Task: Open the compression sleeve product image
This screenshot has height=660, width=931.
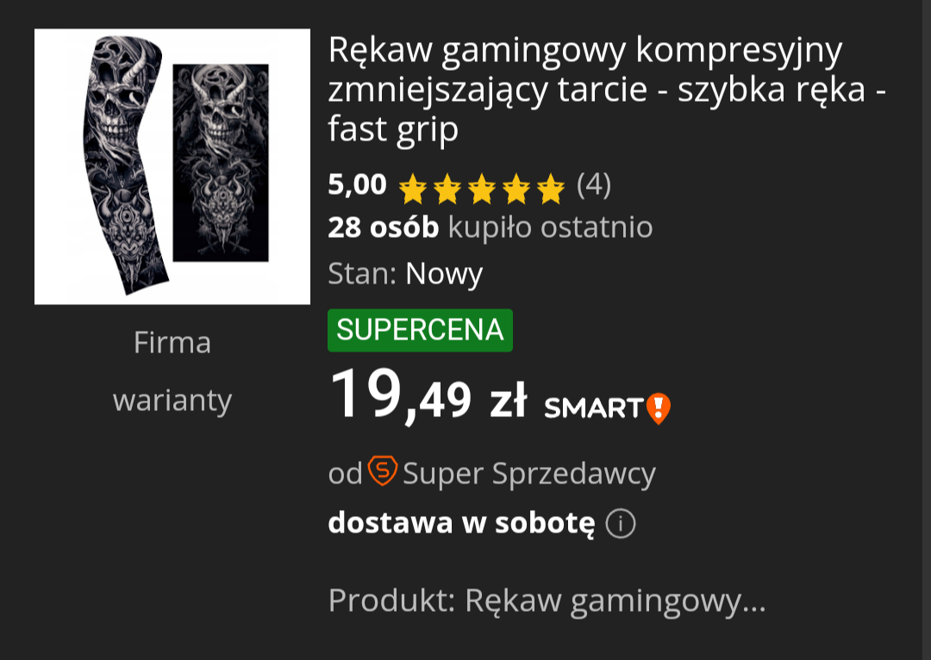Action: (172, 167)
